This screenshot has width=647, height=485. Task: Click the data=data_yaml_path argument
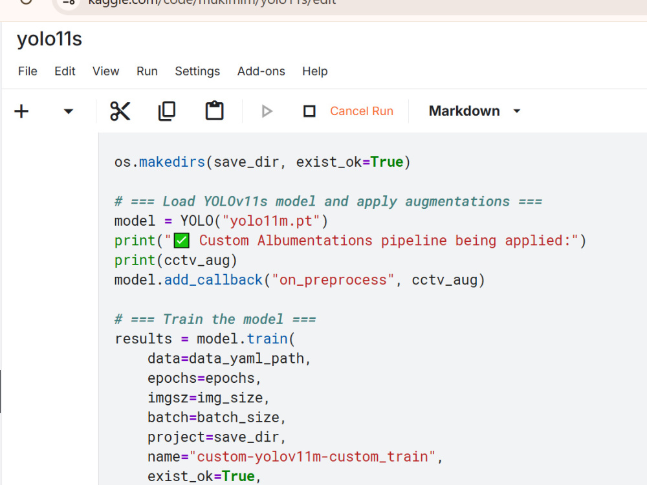(229, 359)
